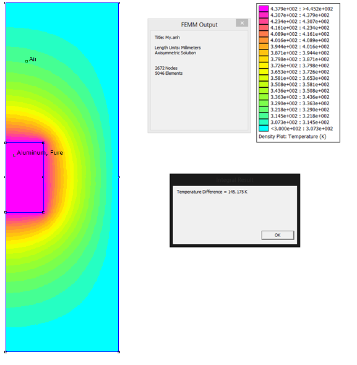The image size is (357, 365).
Task: Select the top-right node of the aluminum block
Action: tap(43, 143)
